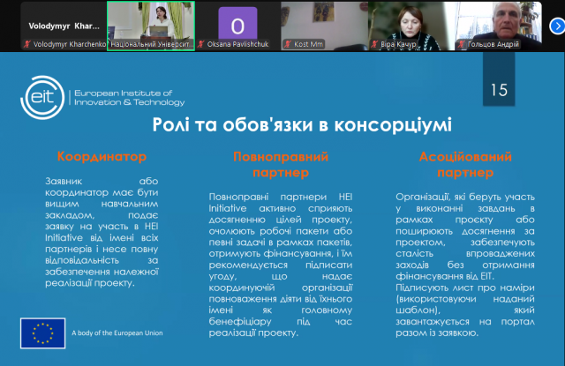Open Oksana Pavlishchuk's participant tile
Viewport: 565px width, 366px height.
(x=237, y=26)
